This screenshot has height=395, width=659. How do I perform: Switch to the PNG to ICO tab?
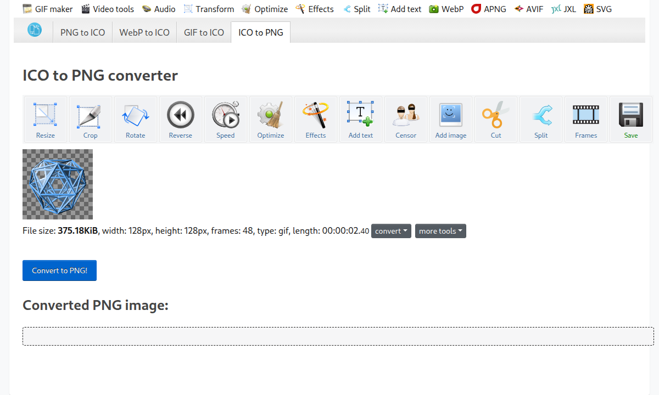click(x=82, y=32)
